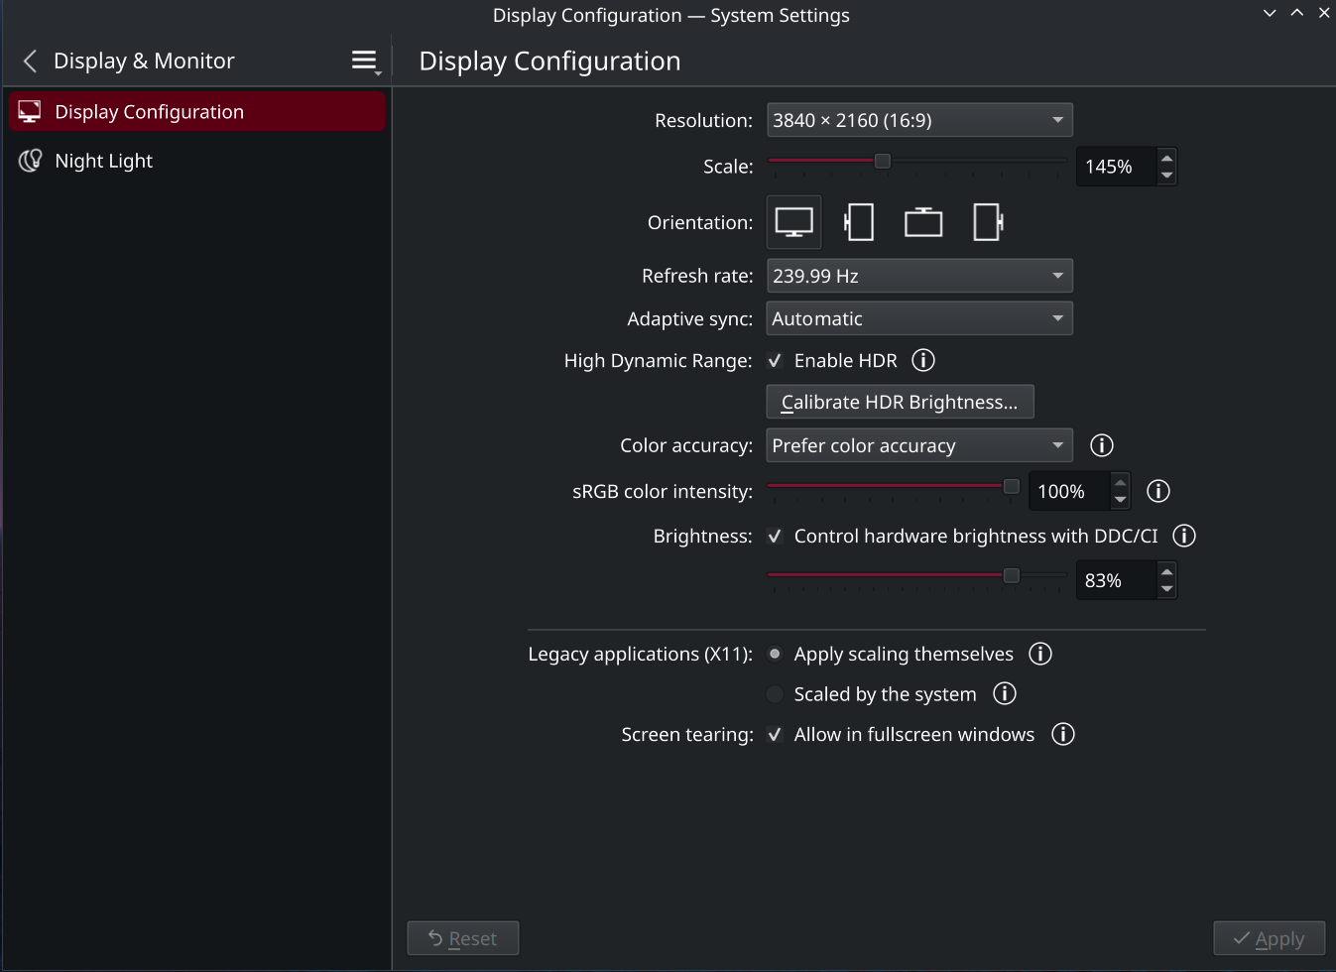Open the Refresh rate dropdown

(919, 276)
